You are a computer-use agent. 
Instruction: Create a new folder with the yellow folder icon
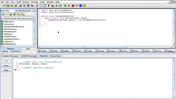point(18,15)
